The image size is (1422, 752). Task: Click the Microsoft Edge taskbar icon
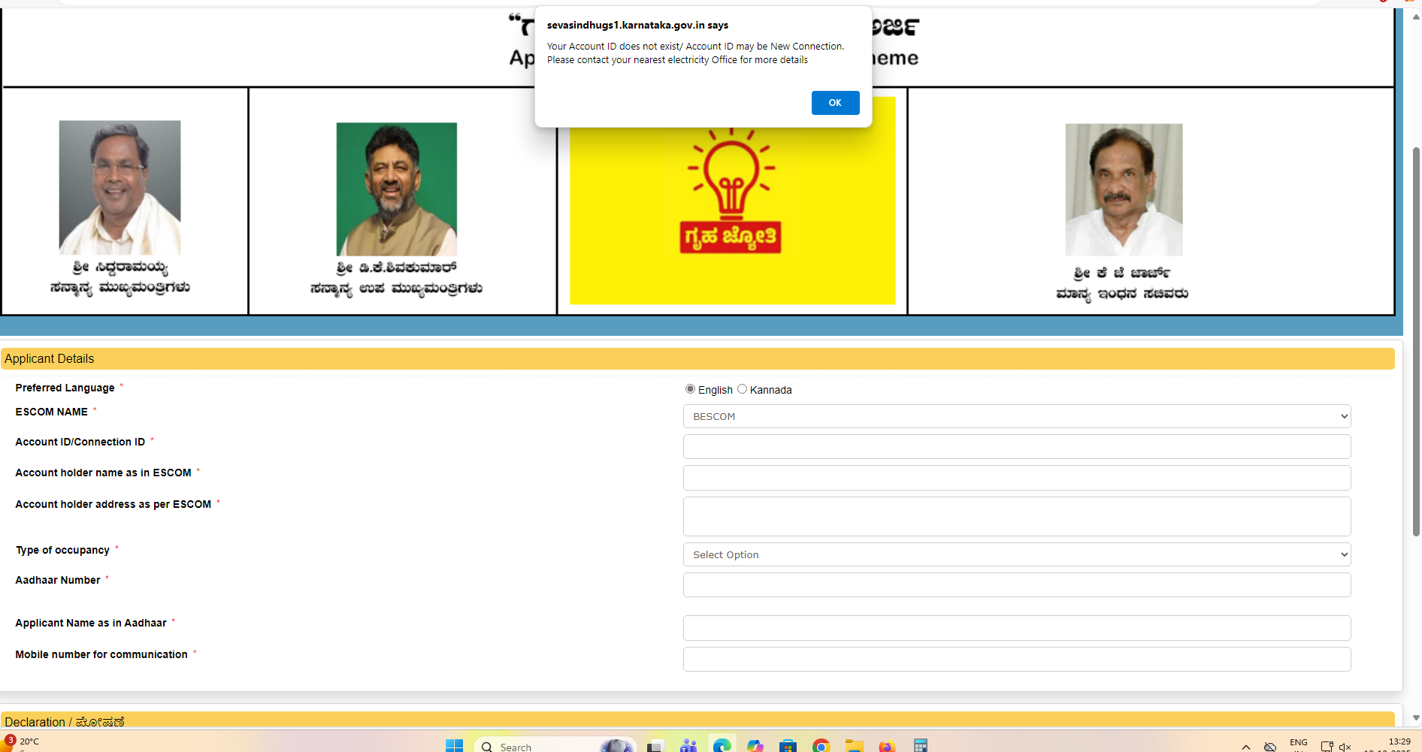[x=722, y=745]
